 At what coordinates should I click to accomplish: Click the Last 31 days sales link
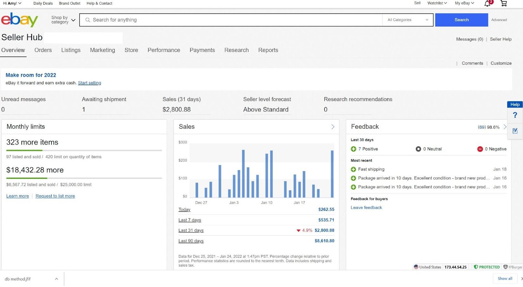click(x=191, y=230)
